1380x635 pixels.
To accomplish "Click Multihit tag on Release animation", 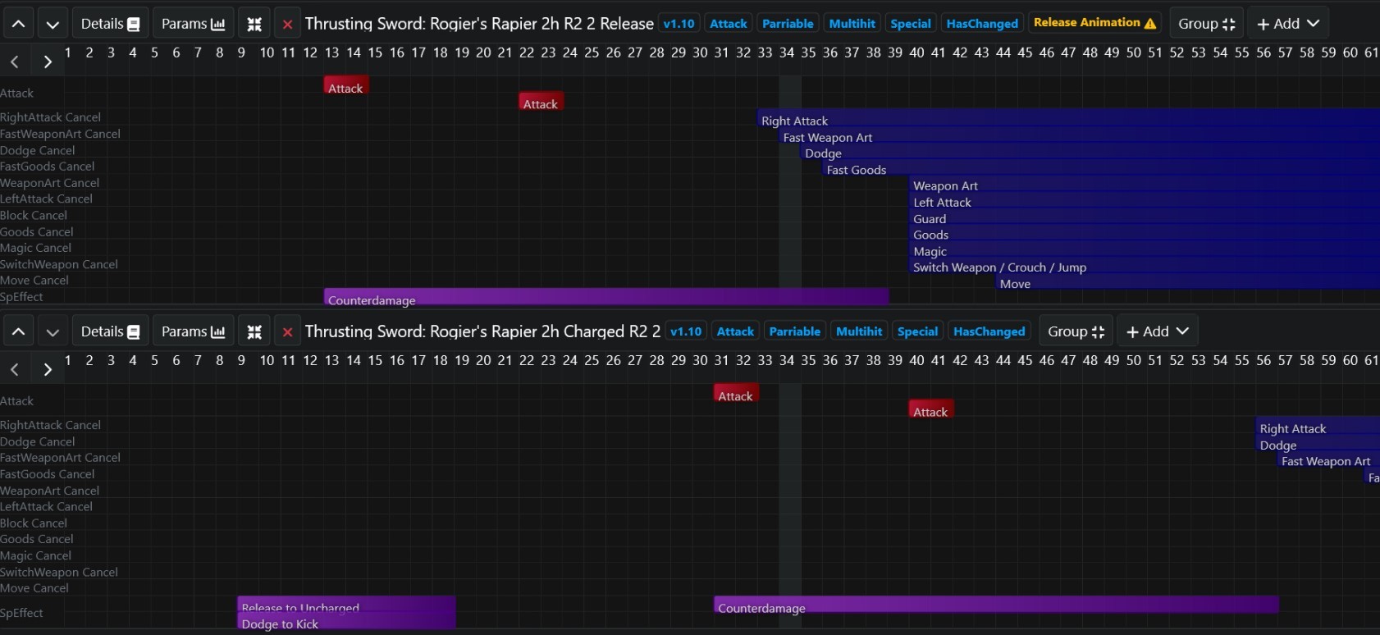I will [x=852, y=24].
